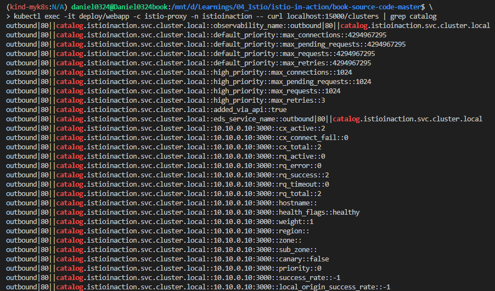Select the default_priority max_retries line

[x=189, y=63]
